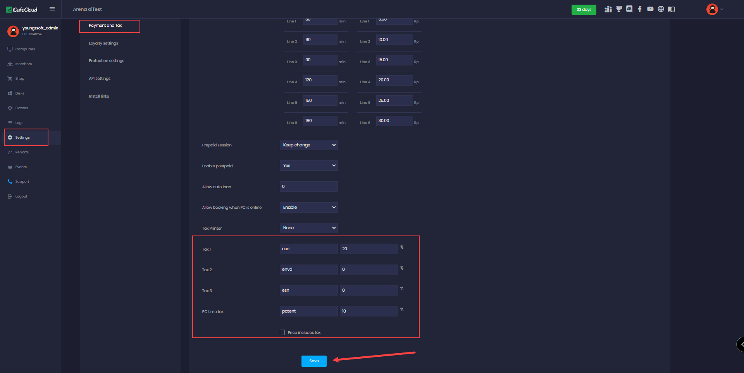Open the Discord icon in top bar
This screenshot has width=744, height=373.
(x=629, y=9)
